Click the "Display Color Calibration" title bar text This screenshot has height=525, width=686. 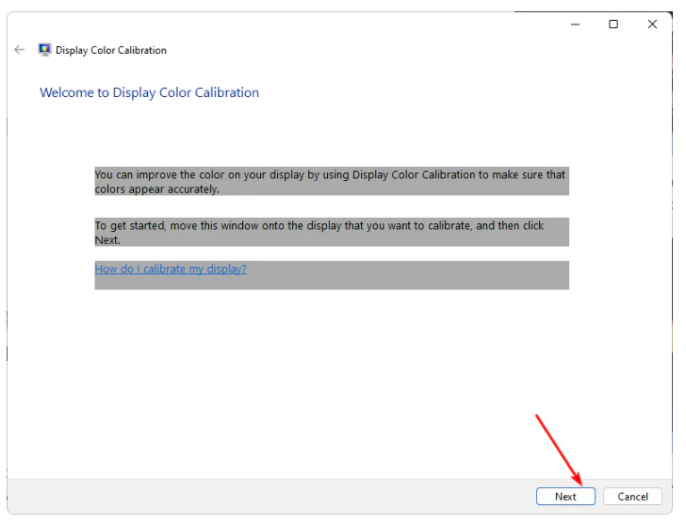point(111,50)
